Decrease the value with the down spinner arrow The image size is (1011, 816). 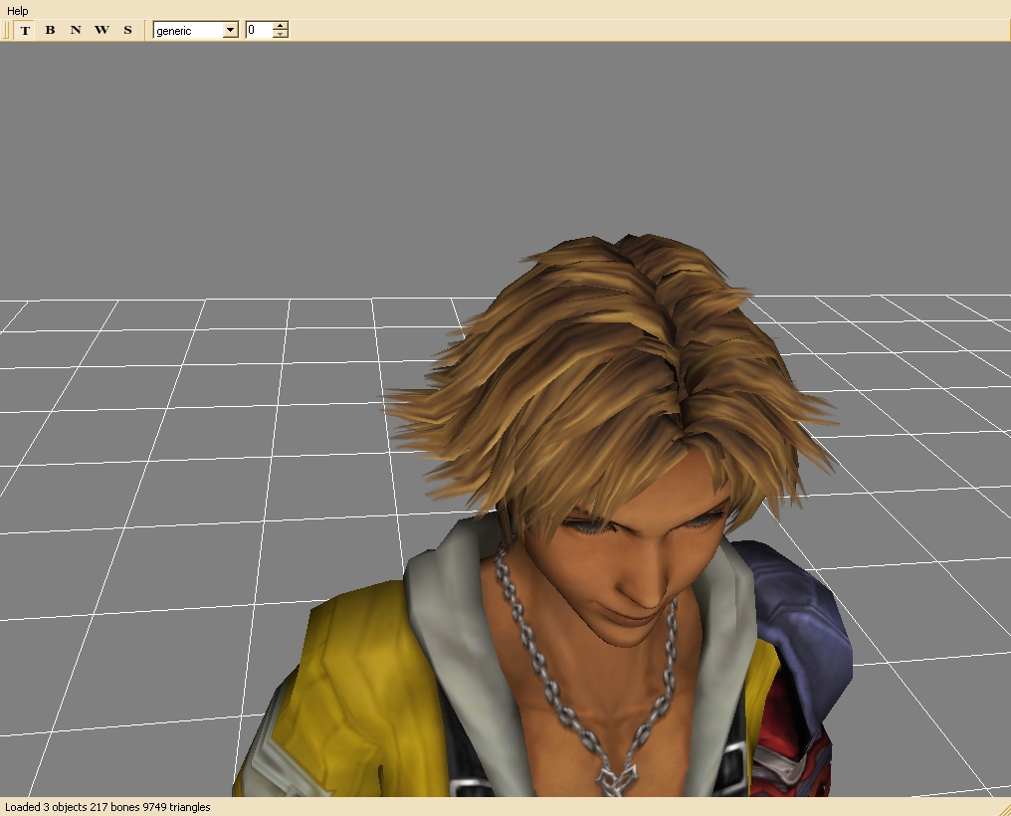click(x=280, y=34)
